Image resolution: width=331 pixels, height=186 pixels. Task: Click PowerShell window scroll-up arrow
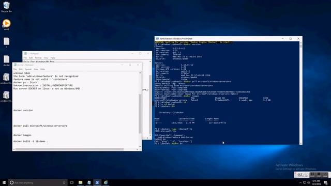point(300,43)
